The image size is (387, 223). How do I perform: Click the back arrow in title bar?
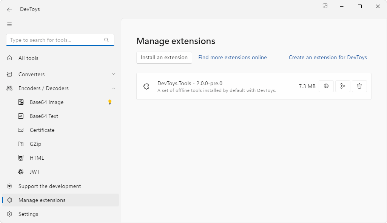point(9,9)
